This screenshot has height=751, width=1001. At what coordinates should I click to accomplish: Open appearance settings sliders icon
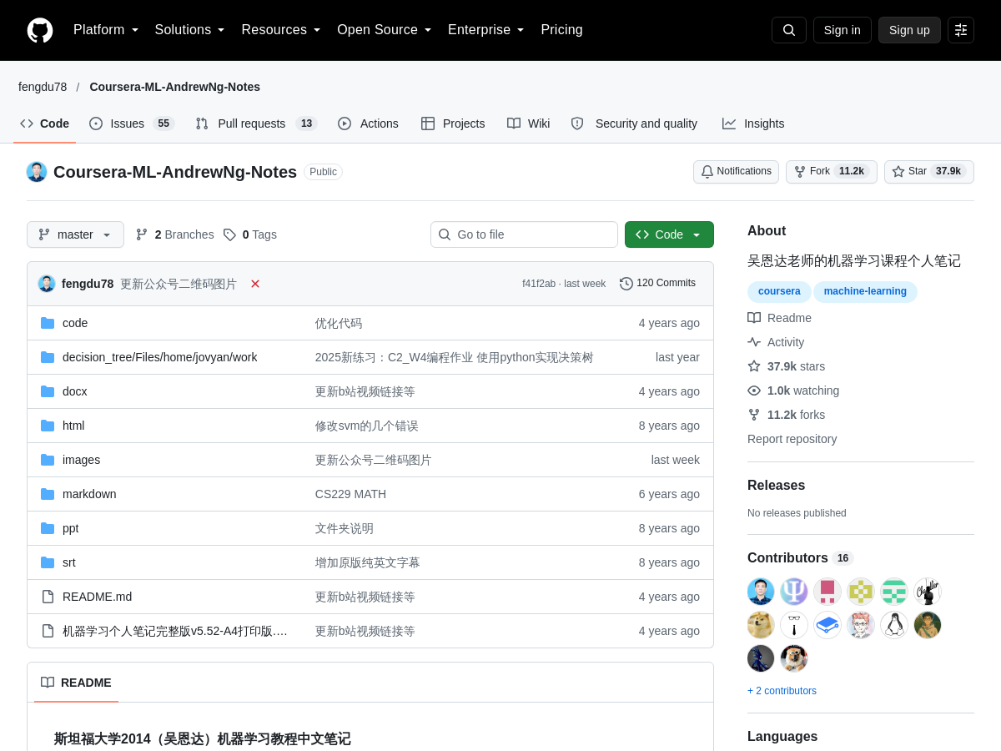coord(961,30)
